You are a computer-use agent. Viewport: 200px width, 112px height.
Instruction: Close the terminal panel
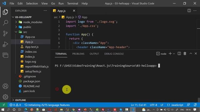pos(196,54)
